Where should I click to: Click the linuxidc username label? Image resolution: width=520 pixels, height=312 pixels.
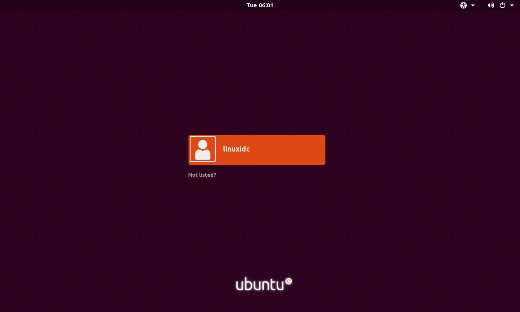236,149
